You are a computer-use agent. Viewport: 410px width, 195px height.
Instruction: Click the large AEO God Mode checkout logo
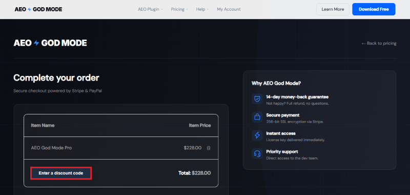[x=50, y=43]
